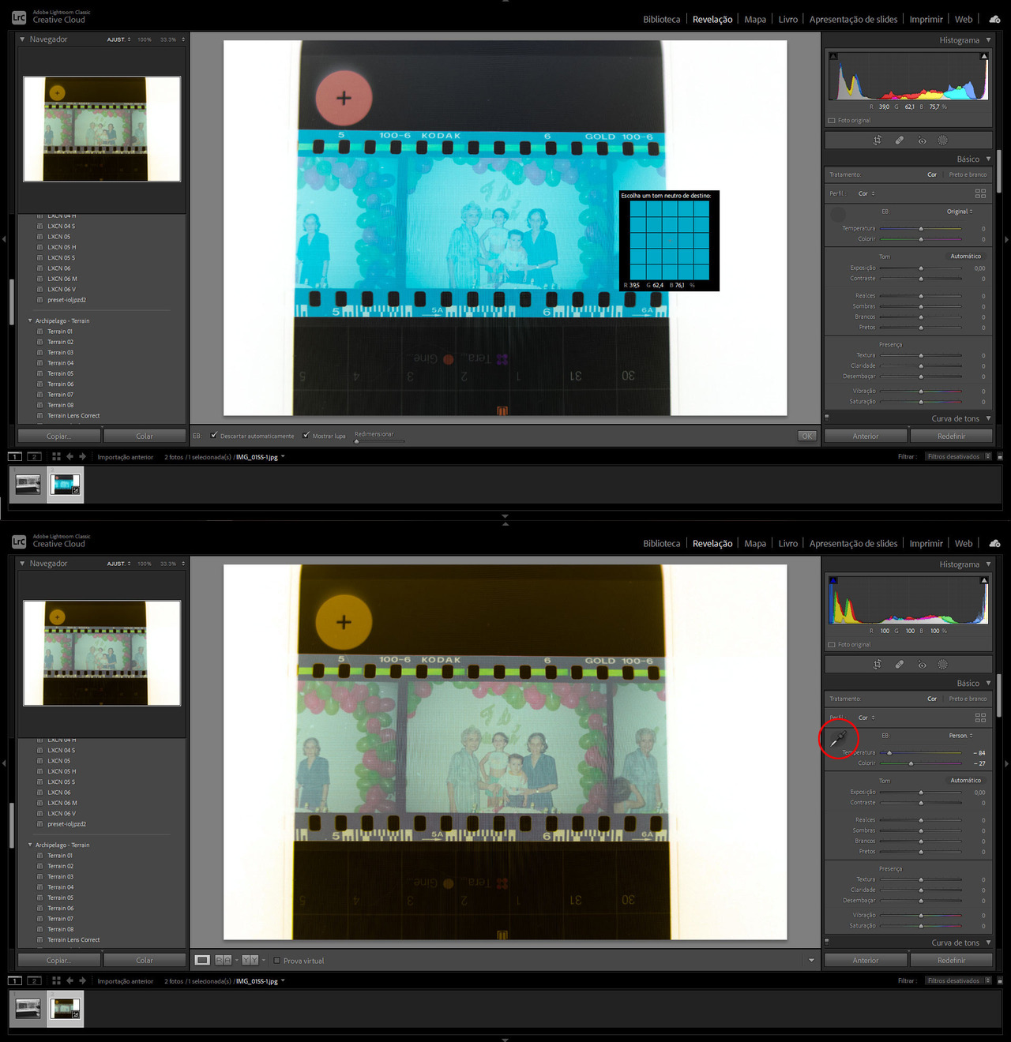Click the Before/After top-bottom comparison icon
The width and height of the screenshot is (1011, 1042).
pos(250,960)
